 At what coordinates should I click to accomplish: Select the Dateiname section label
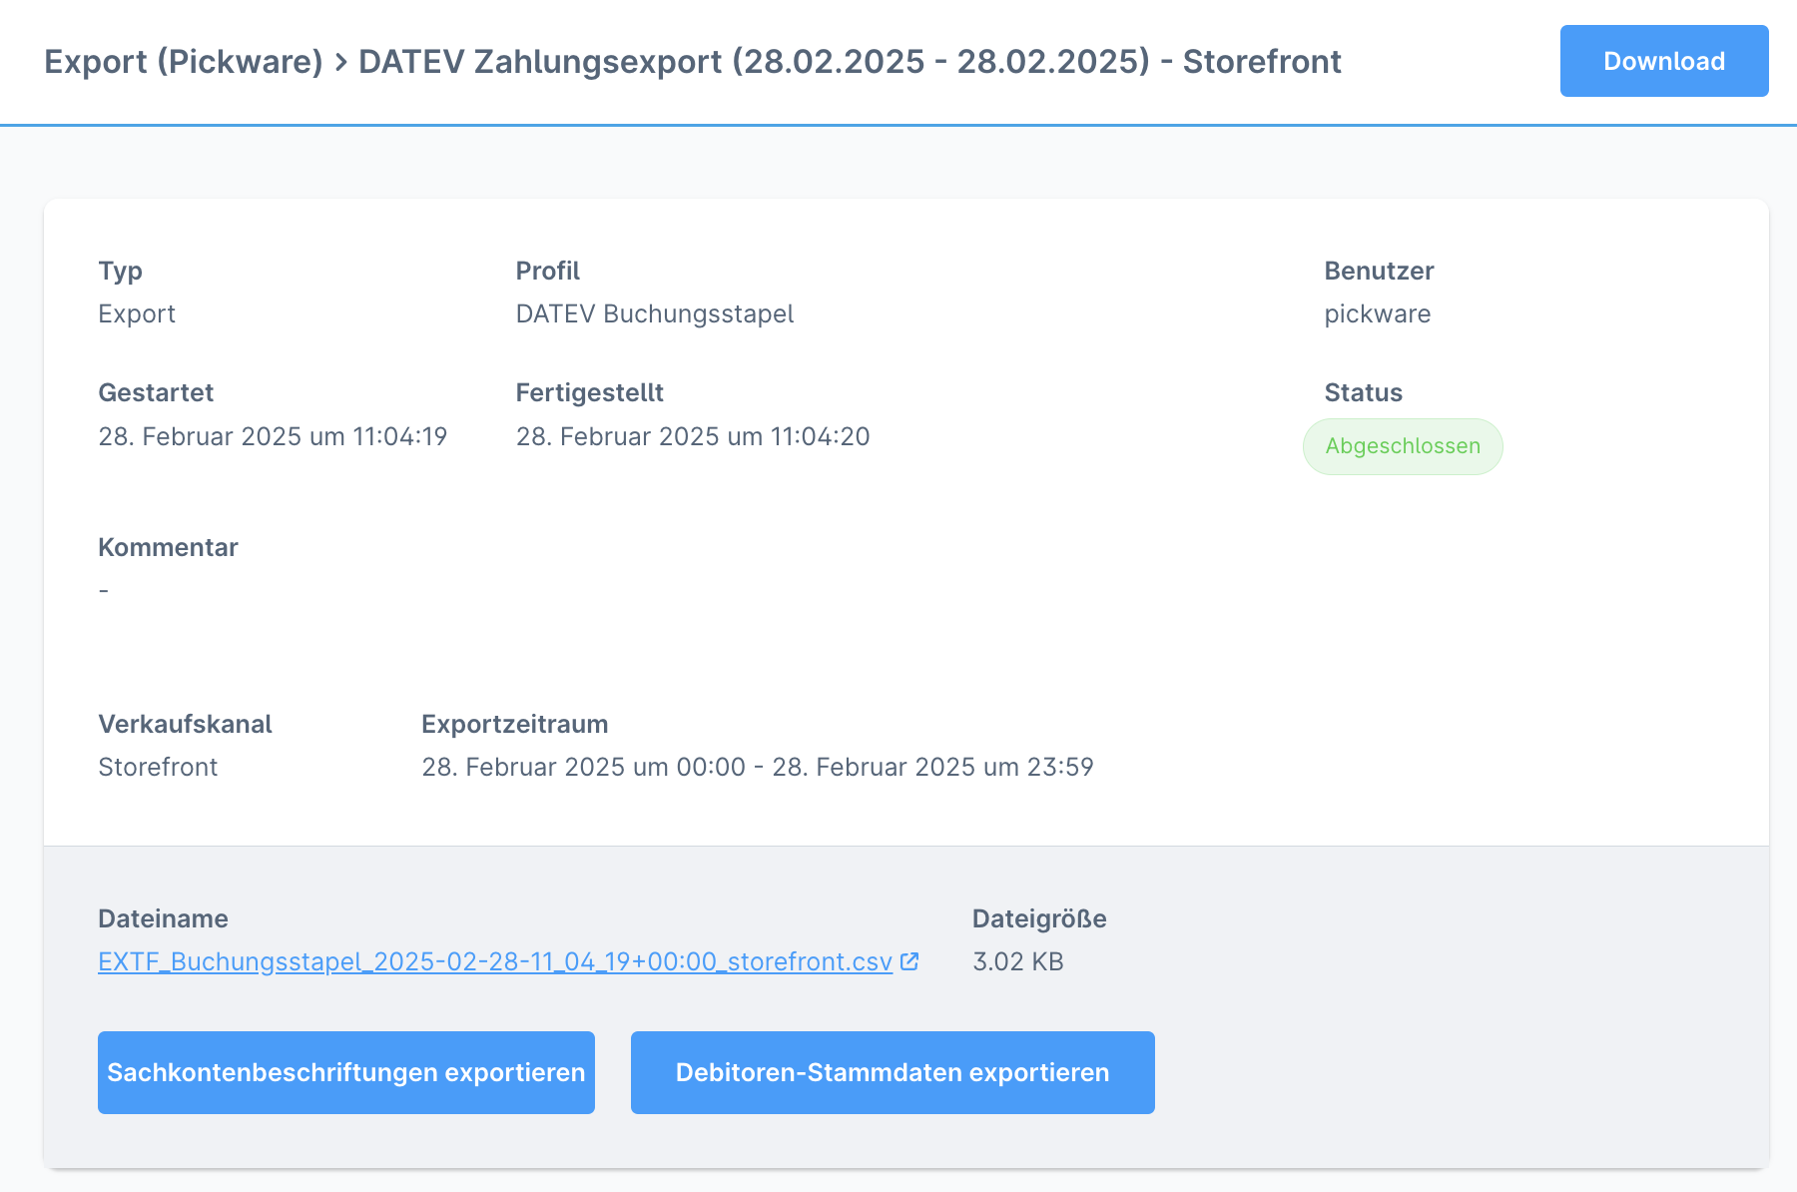(163, 918)
